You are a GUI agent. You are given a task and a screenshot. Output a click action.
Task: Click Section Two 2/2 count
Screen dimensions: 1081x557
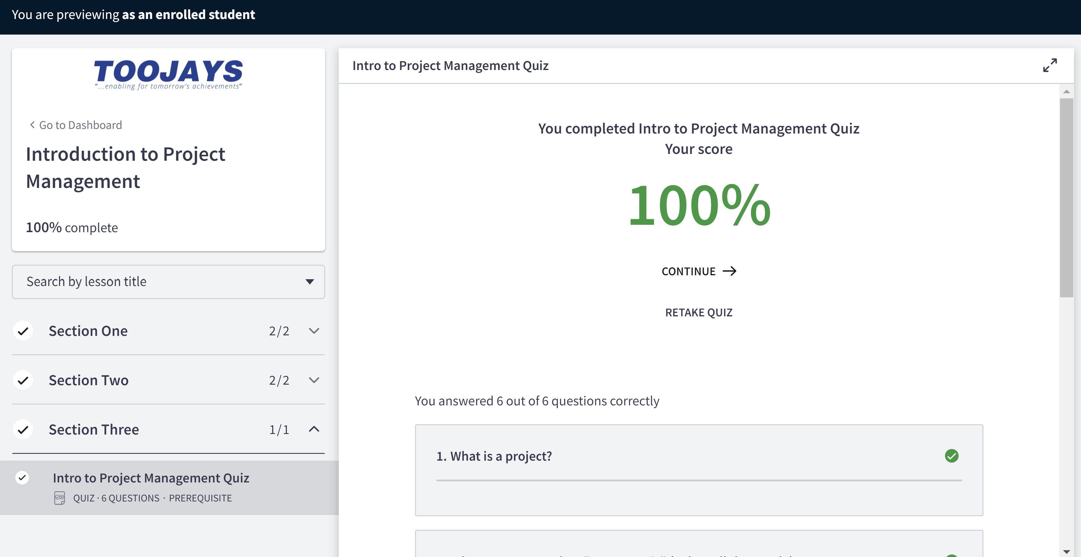coord(279,380)
